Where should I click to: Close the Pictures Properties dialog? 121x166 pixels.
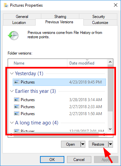pyautogui.click(x=116, y=5)
